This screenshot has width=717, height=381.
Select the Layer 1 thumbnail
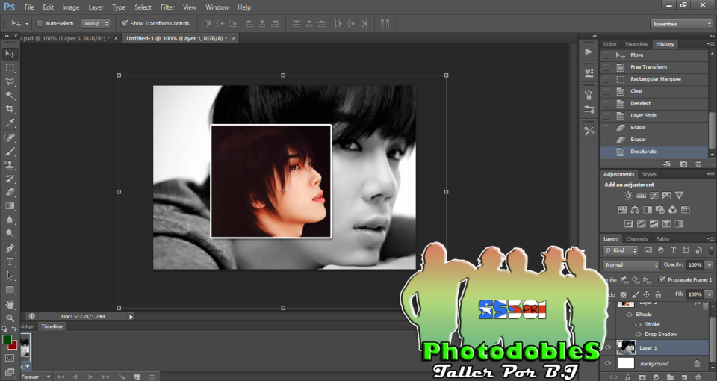(x=626, y=347)
